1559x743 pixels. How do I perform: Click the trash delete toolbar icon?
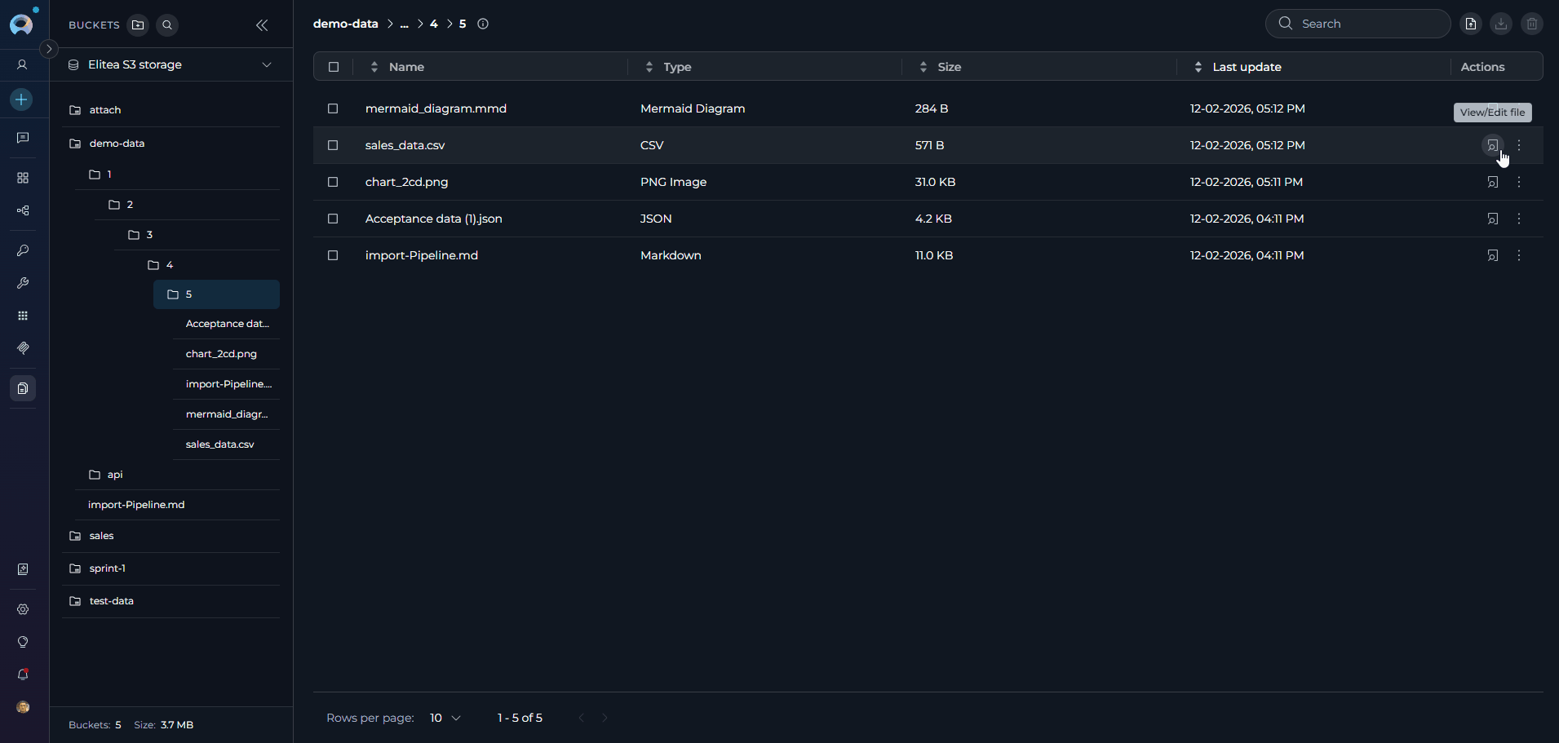[1532, 24]
